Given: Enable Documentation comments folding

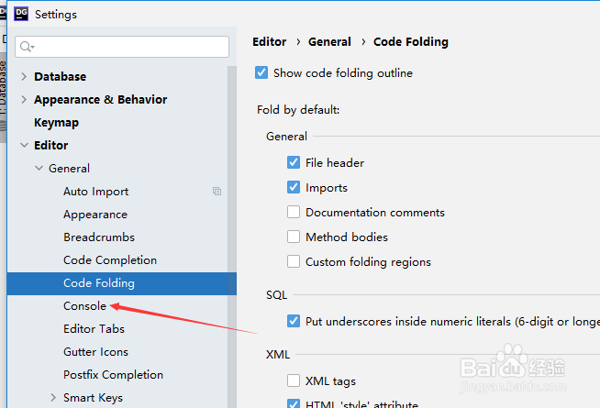Looking at the screenshot, I should click(294, 212).
